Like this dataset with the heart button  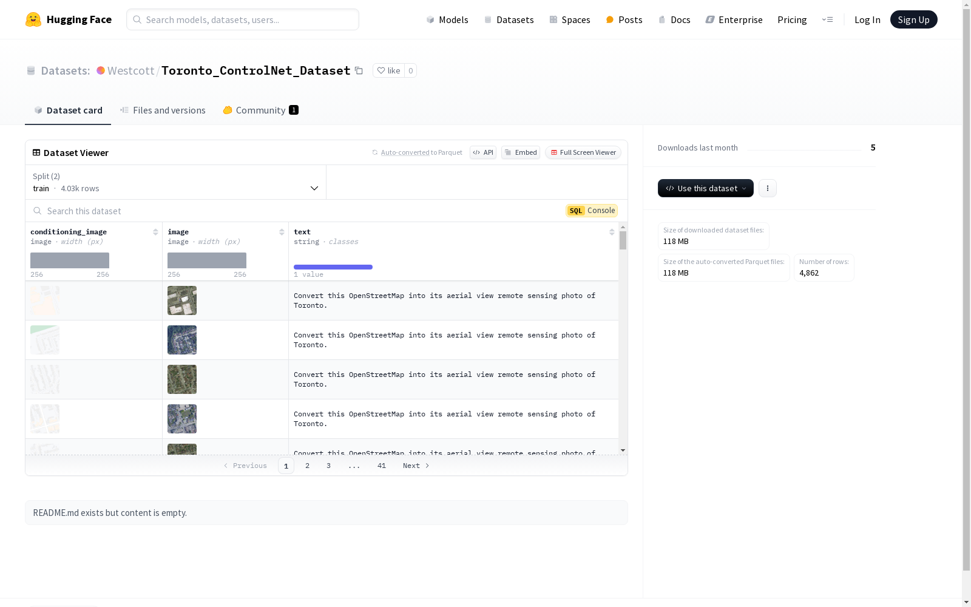[388, 70]
